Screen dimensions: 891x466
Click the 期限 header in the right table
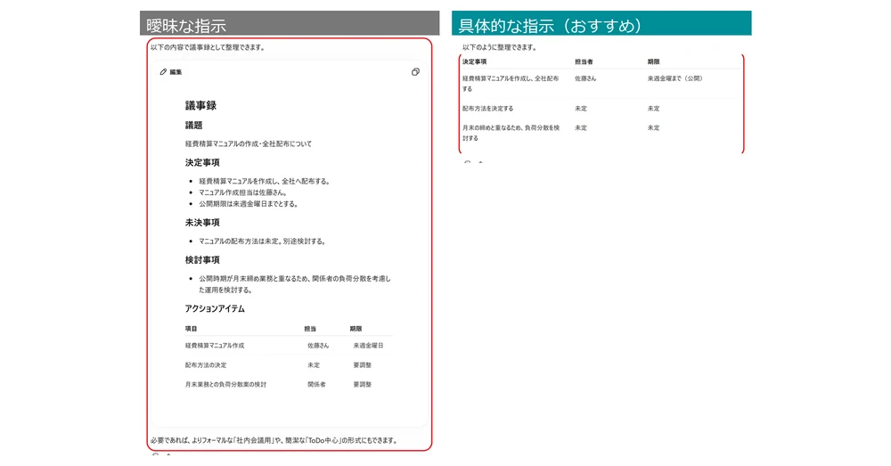coord(653,62)
